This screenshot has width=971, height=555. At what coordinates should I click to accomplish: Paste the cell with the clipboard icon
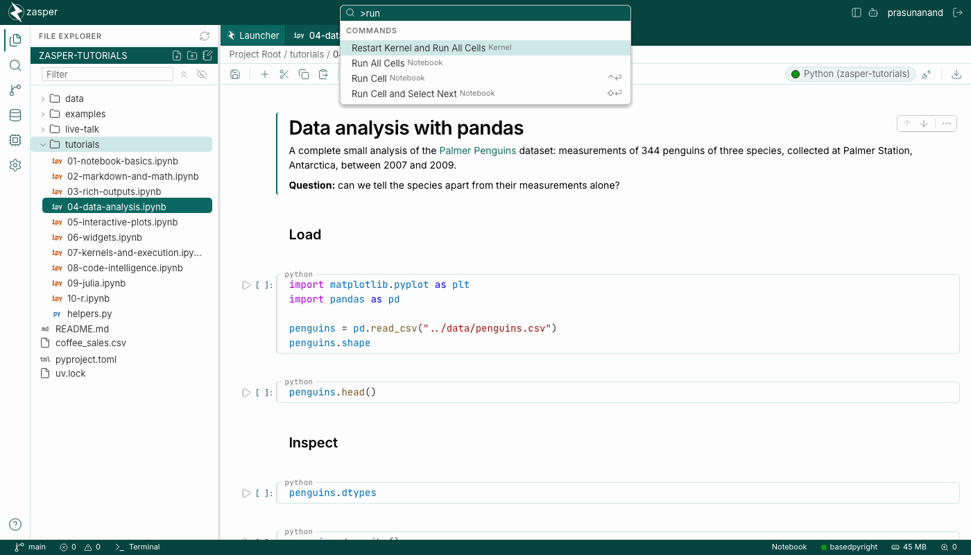pos(323,74)
